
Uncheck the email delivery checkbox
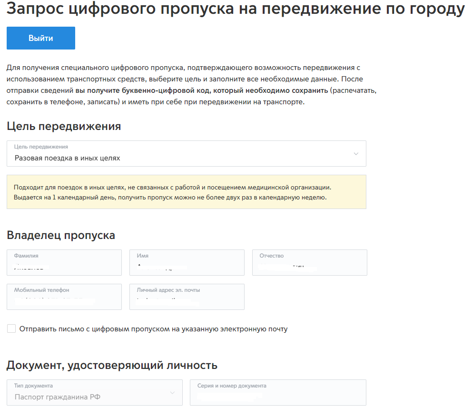[x=11, y=328]
